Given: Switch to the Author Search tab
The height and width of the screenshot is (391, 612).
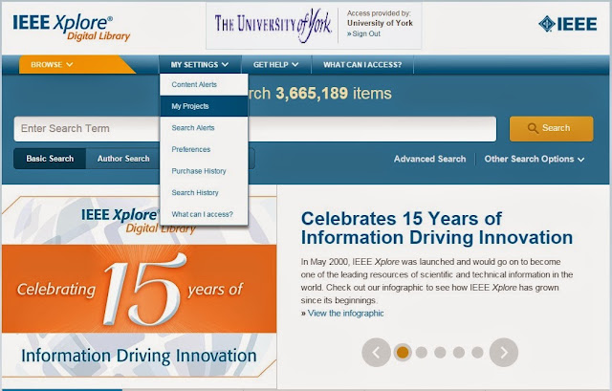Looking at the screenshot, I should pos(123,159).
